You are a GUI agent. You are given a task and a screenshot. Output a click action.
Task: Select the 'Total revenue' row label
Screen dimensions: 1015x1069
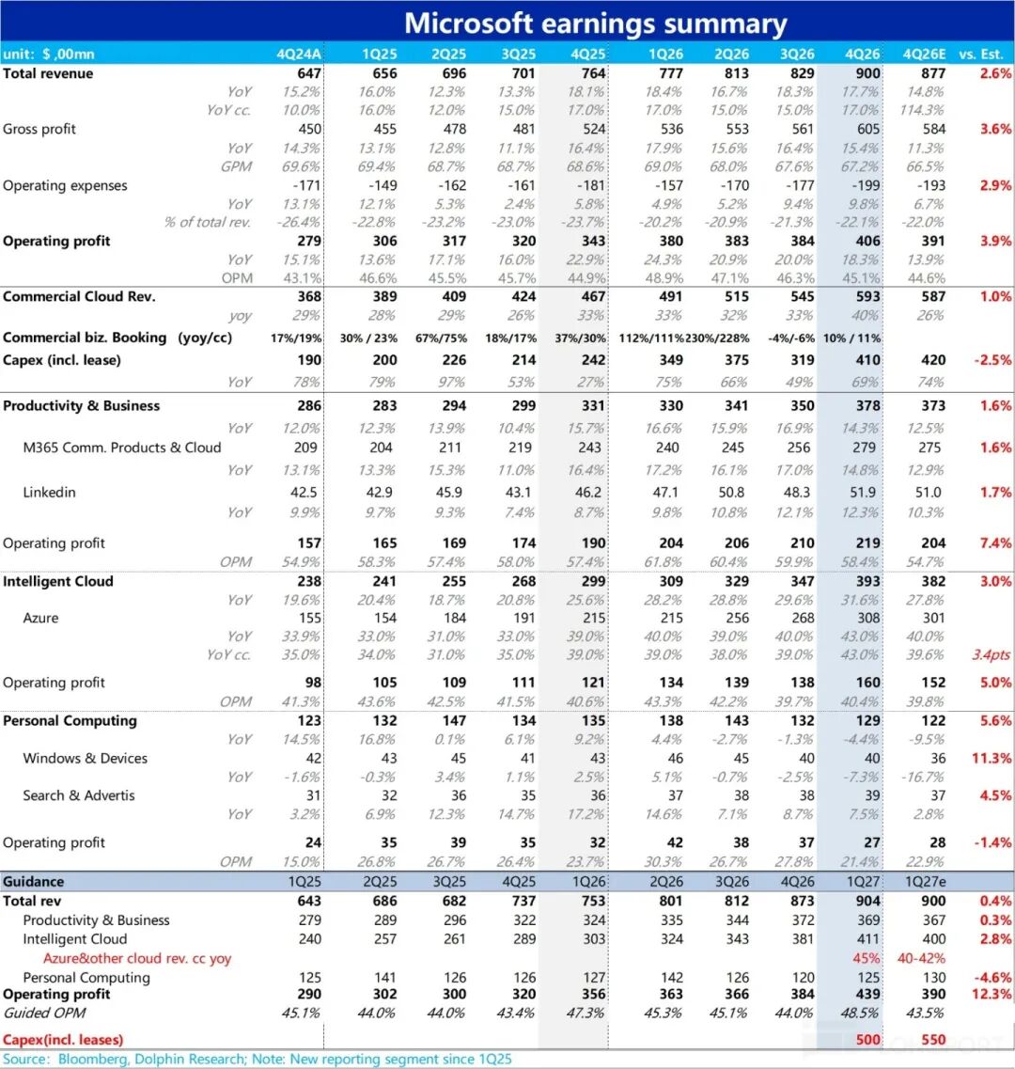tap(48, 73)
